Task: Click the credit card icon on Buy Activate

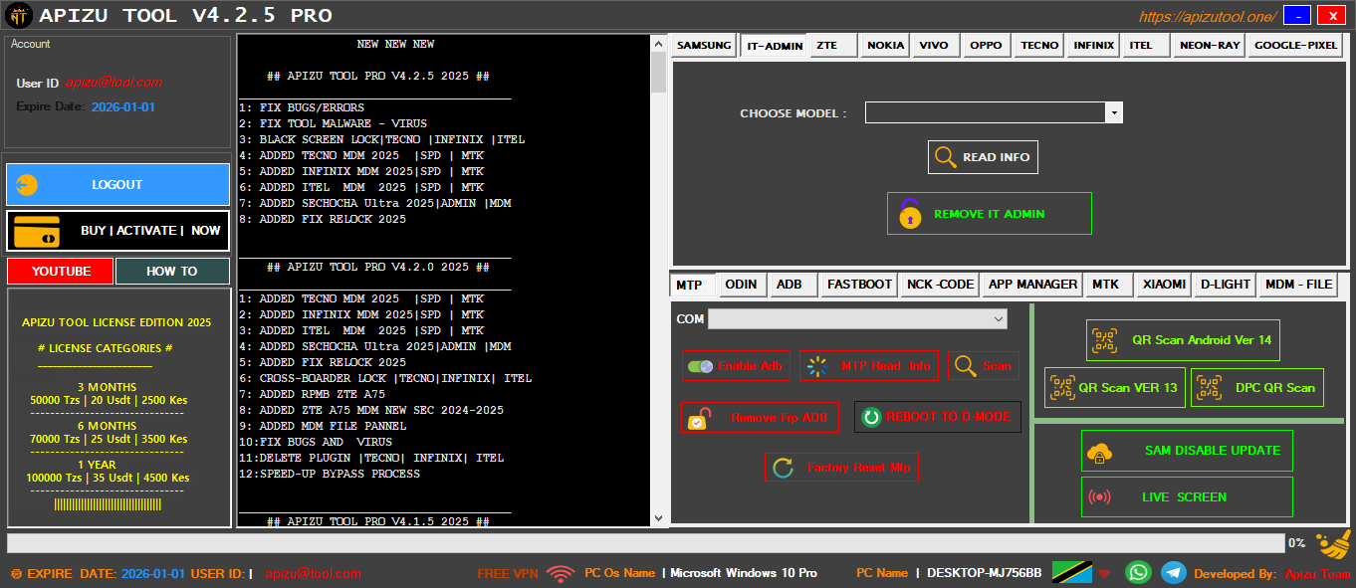Action: 36,231
